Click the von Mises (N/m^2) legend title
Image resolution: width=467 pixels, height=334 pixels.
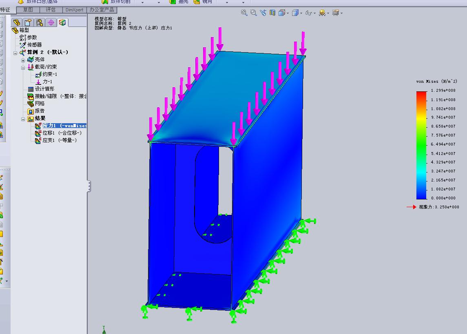point(436,81)
